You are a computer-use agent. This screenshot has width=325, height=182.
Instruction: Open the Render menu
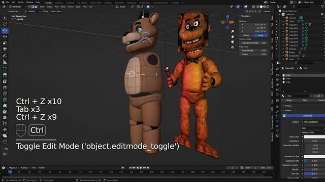tap(20, 2)
